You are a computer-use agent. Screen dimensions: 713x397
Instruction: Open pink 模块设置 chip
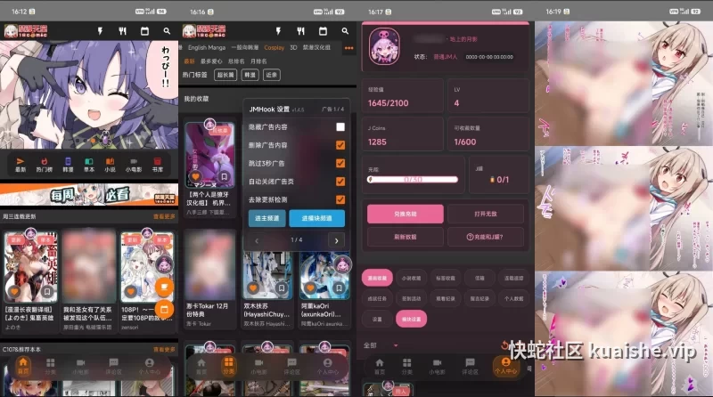[411, 320]
